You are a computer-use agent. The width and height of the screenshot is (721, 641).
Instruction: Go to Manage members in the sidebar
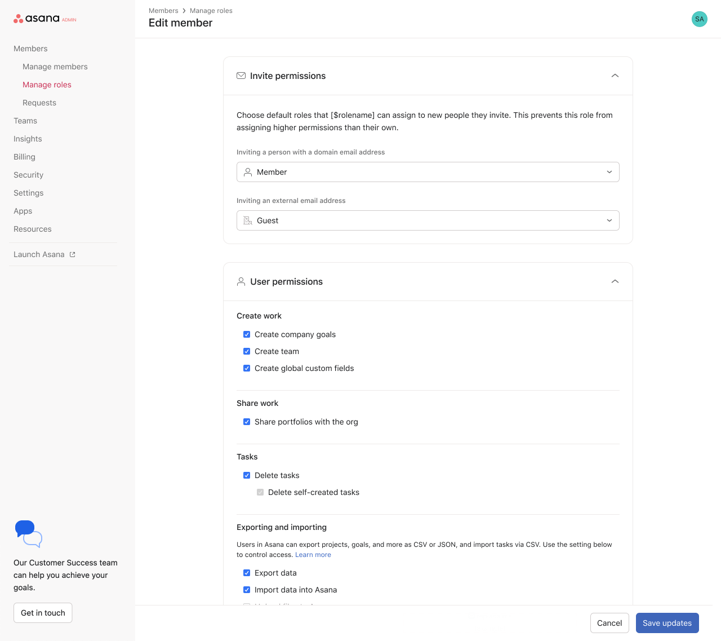55,67
